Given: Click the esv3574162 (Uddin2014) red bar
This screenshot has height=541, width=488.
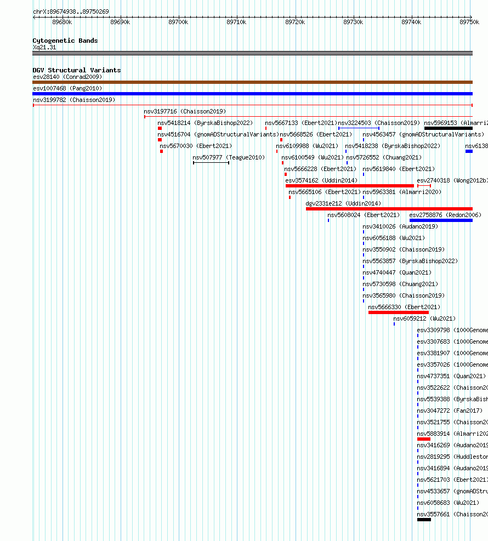Looking at the screenshot, I should click(350, 186).
